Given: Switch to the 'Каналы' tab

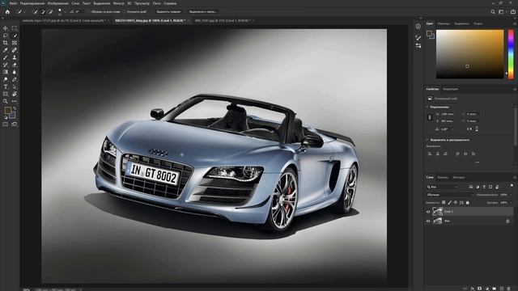Looking at the screenshot, I should point(443,177).
